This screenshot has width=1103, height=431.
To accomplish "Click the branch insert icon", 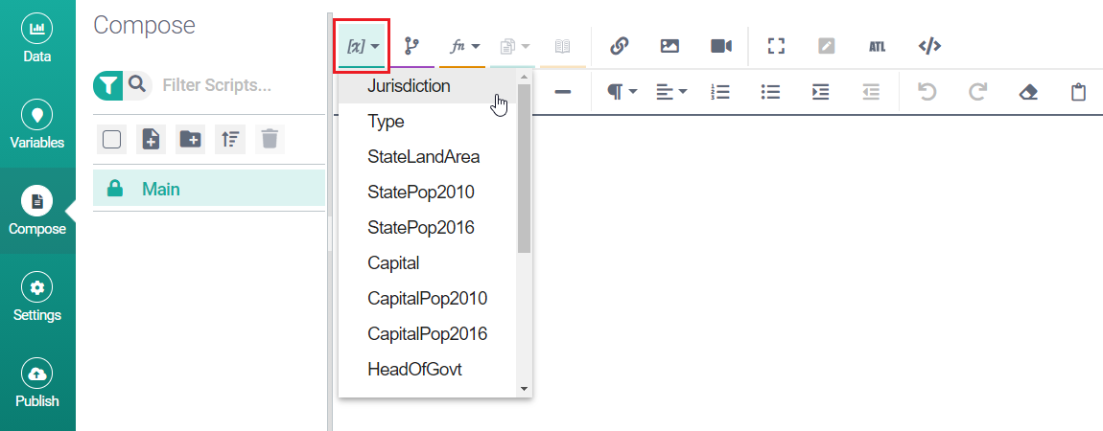I will click(411, 46).
